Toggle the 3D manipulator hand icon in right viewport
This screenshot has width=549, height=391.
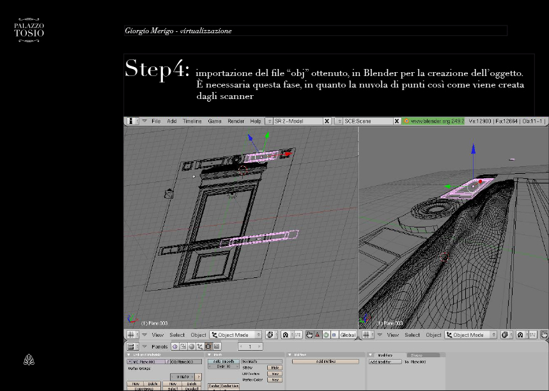point(544,335)
